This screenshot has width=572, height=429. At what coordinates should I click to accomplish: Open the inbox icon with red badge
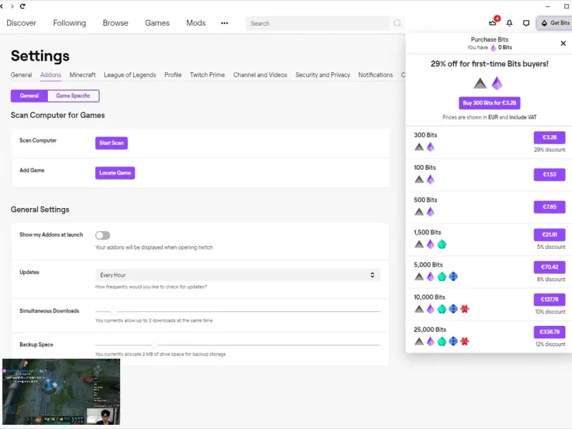click(x=493, y=23)
